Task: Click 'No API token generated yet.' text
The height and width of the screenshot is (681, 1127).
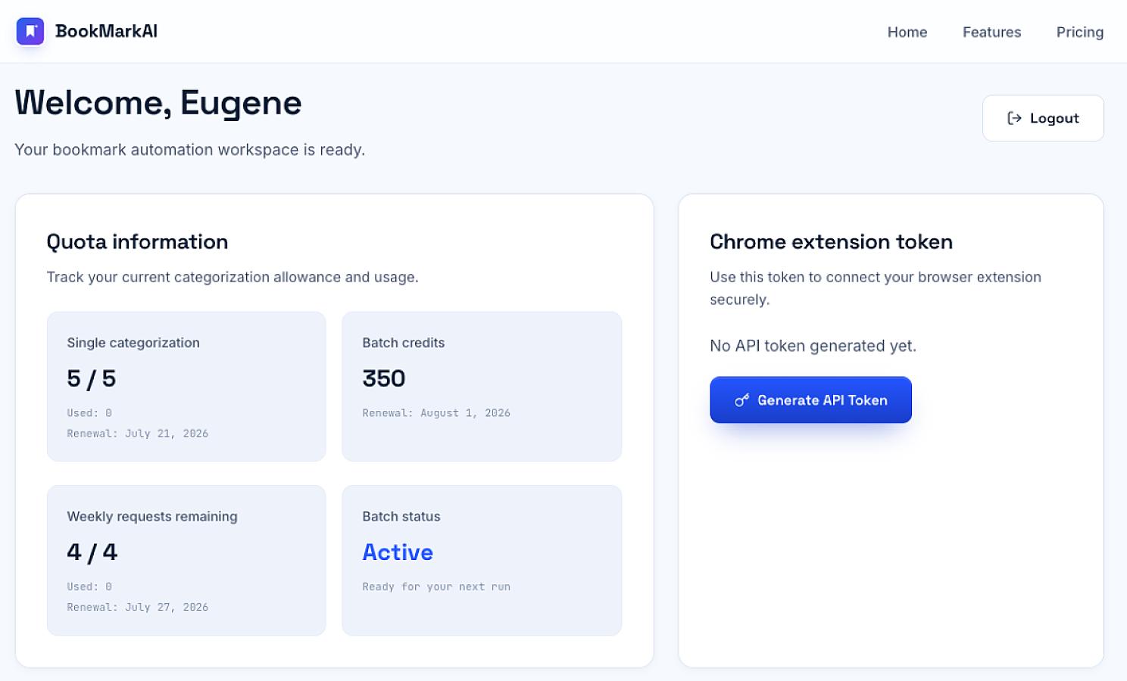Action: (813, 346)
